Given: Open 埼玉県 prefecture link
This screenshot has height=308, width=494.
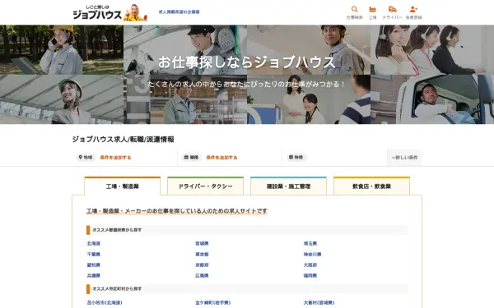Looking at the screenshot, I should click(x=310, y=244).
